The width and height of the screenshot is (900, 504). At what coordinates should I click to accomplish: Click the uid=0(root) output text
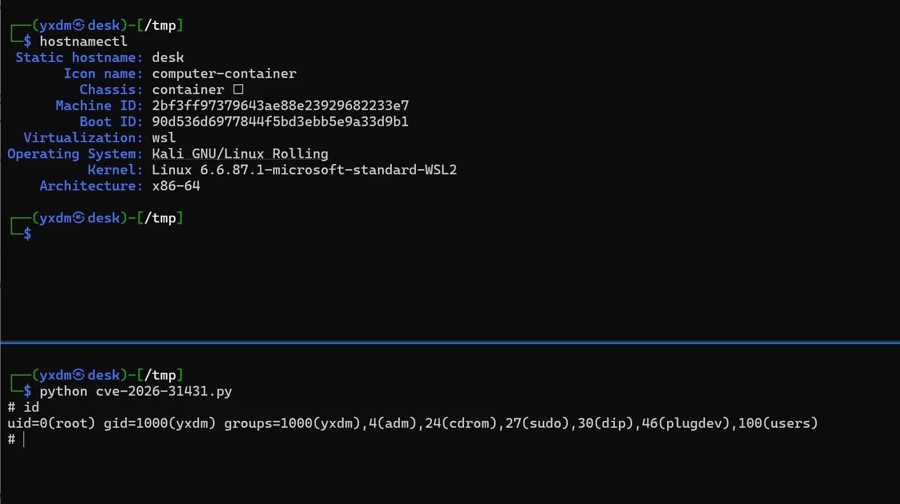[x=51, y=424]
